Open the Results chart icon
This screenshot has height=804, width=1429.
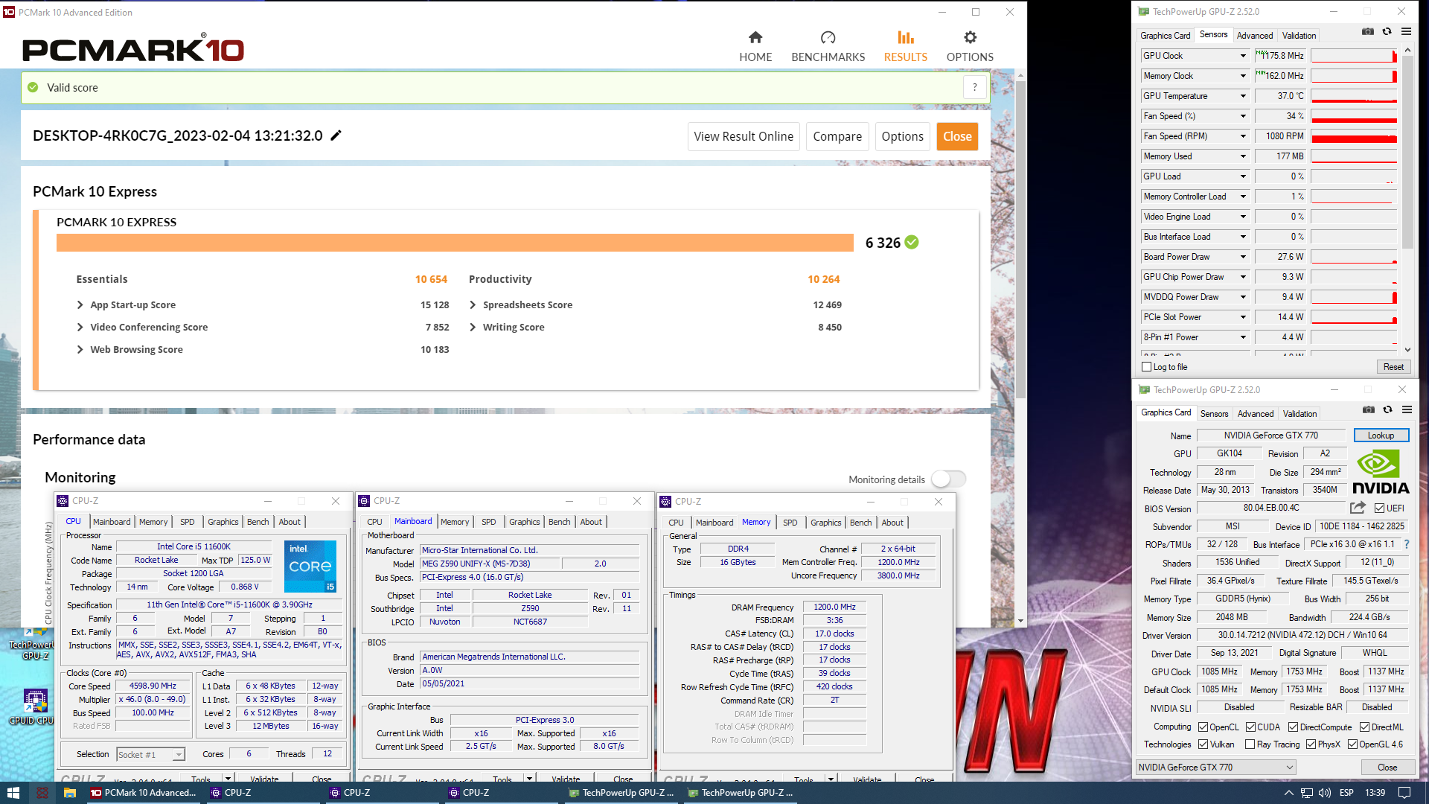coord(905,37)
